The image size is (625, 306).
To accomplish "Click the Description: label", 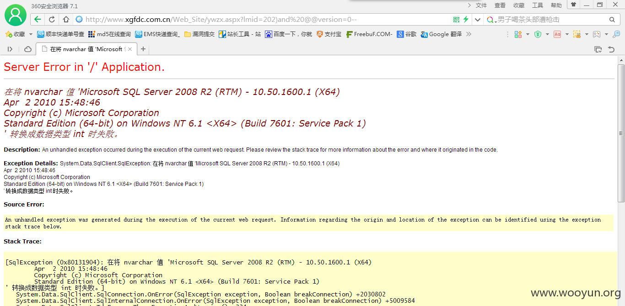I will 22,149.
